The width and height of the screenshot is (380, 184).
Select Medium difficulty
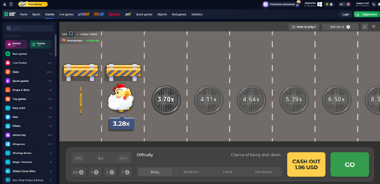(x=191, y=172)
